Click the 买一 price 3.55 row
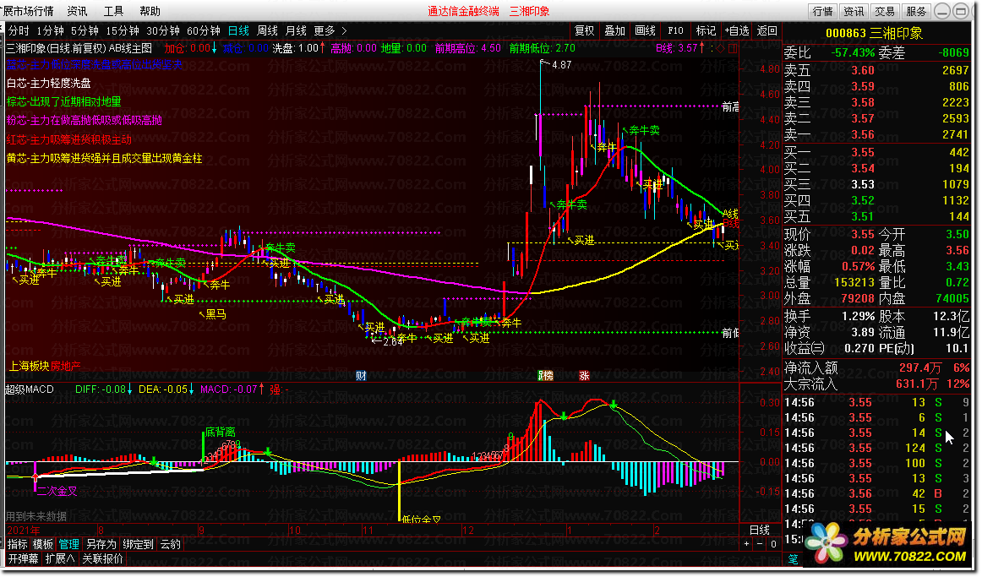This screenshot has width=982, height=577. [x=877, y=152]
